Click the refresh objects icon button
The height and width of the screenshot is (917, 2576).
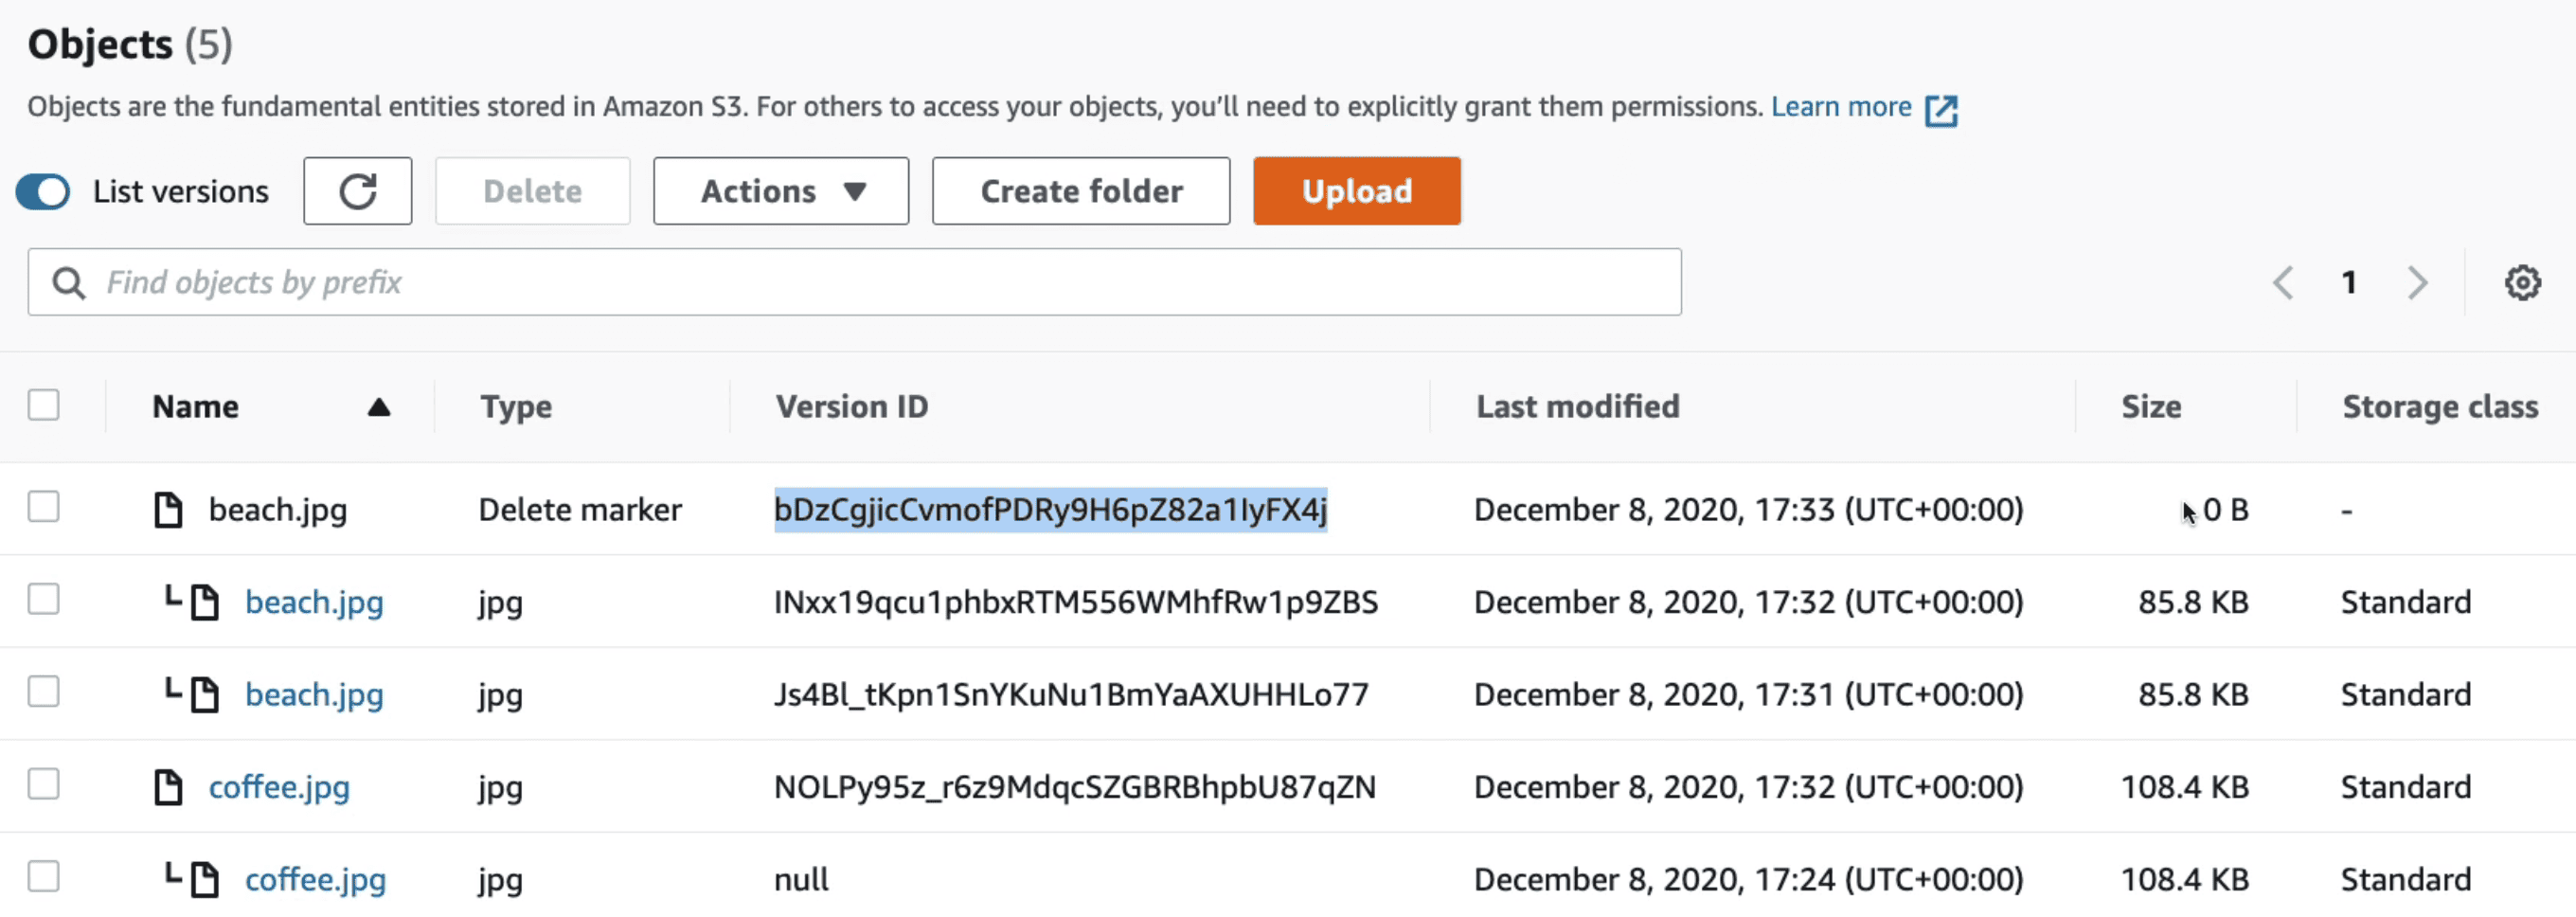[x=357, y=191]
